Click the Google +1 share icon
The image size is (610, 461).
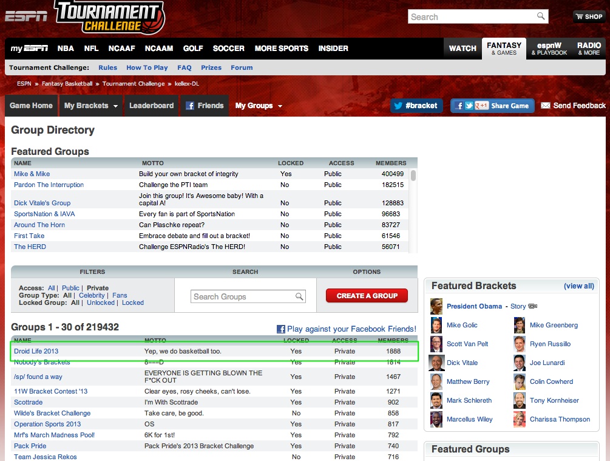point(482,106)
